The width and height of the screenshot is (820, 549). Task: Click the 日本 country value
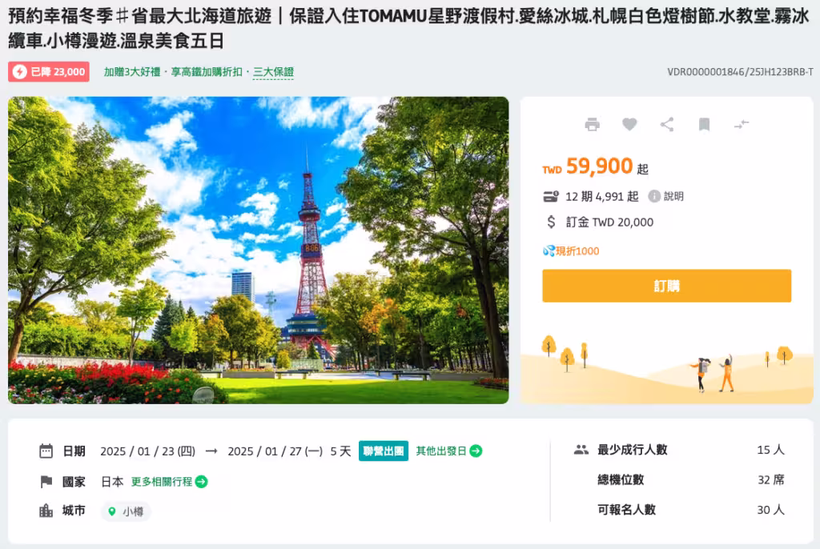112,482
